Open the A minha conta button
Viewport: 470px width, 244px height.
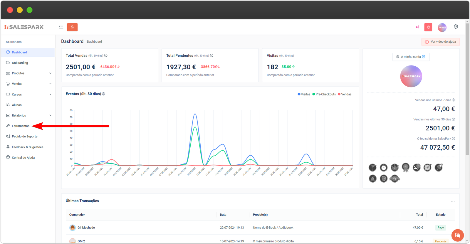point(411,57)
